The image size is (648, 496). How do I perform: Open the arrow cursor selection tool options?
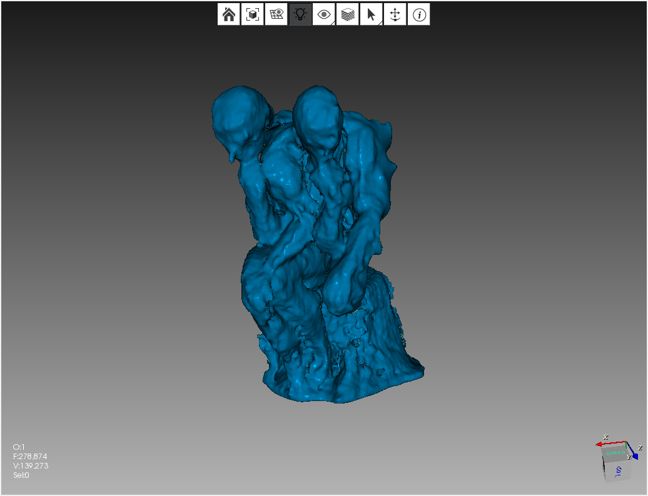(371, 14)
